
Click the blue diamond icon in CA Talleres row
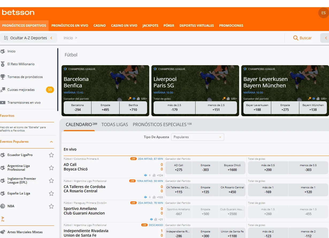(x=146, y=197)
